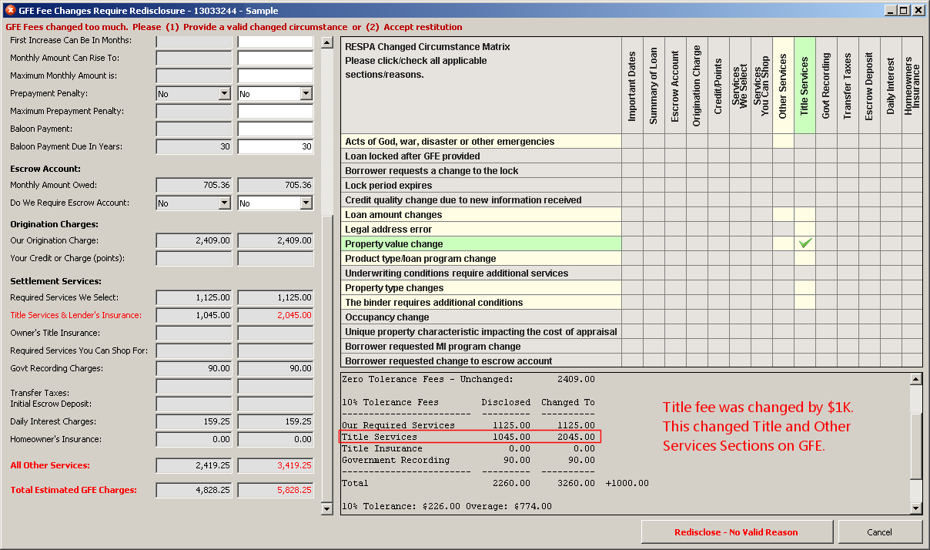Click the Acts of God, war, disaster row
Screen dimensions: 930x550
point(481,141)
